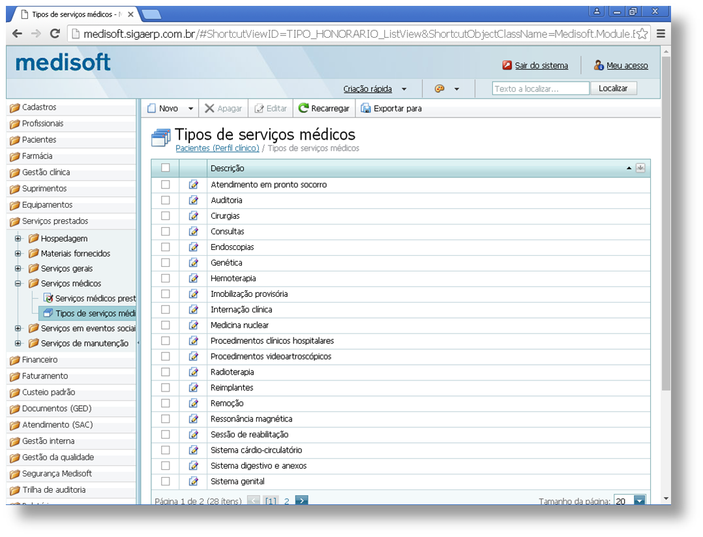Screen dimensions: 703x537
Task: Open the Farmácia navigation group
Action: (72, 156)
